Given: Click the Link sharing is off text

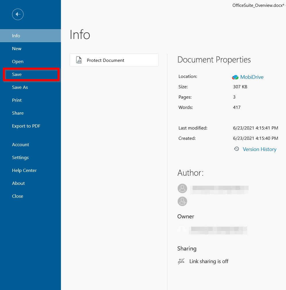Looking at the screenshot, I should pyautogui.click(x=209, y=261).
